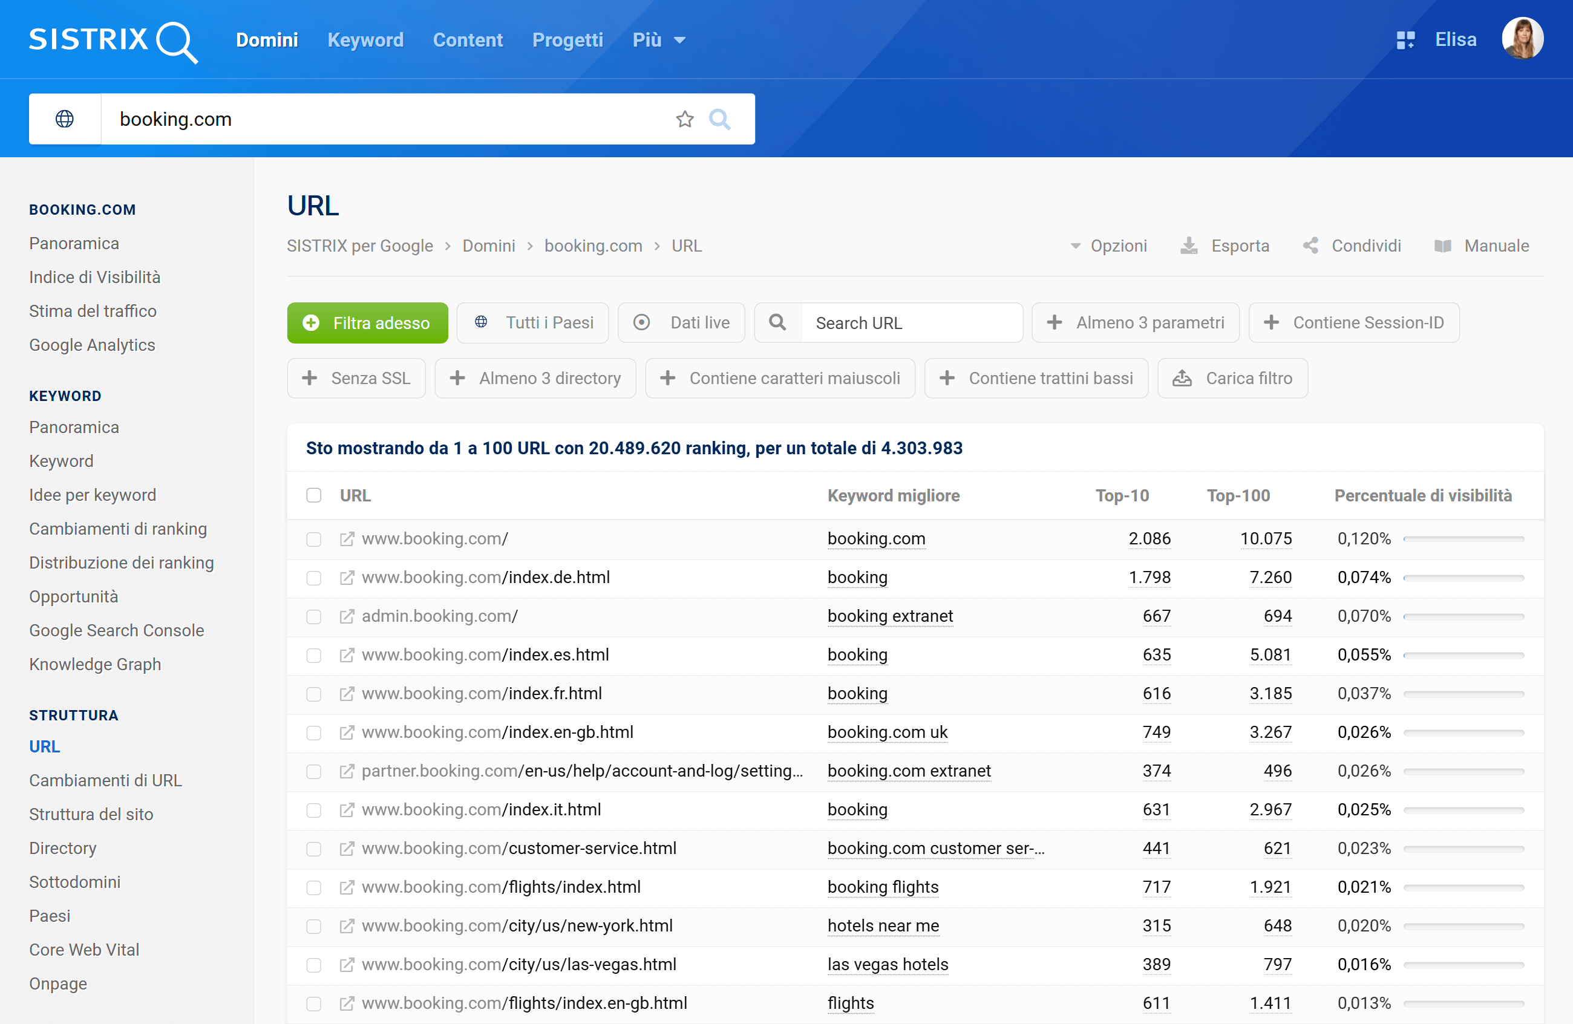Click the Condividi share icon

coord(1310,246)
